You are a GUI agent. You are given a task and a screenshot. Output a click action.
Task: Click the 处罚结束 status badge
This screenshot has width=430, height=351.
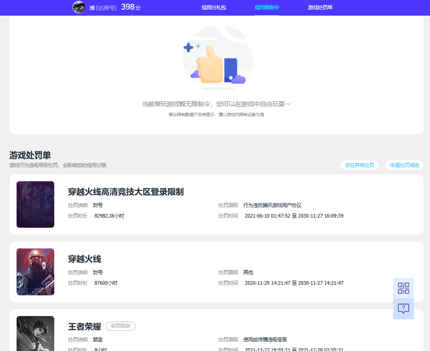tap(120, 326)
